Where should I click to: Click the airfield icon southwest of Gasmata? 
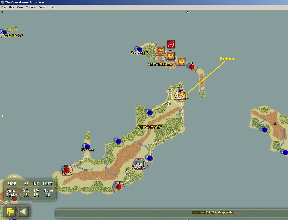pos(127,172)
